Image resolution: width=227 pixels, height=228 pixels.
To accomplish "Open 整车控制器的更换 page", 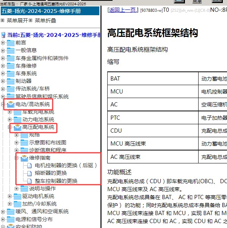I will [56, 181].
